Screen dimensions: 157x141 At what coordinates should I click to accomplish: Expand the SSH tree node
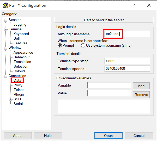point(10,99)
